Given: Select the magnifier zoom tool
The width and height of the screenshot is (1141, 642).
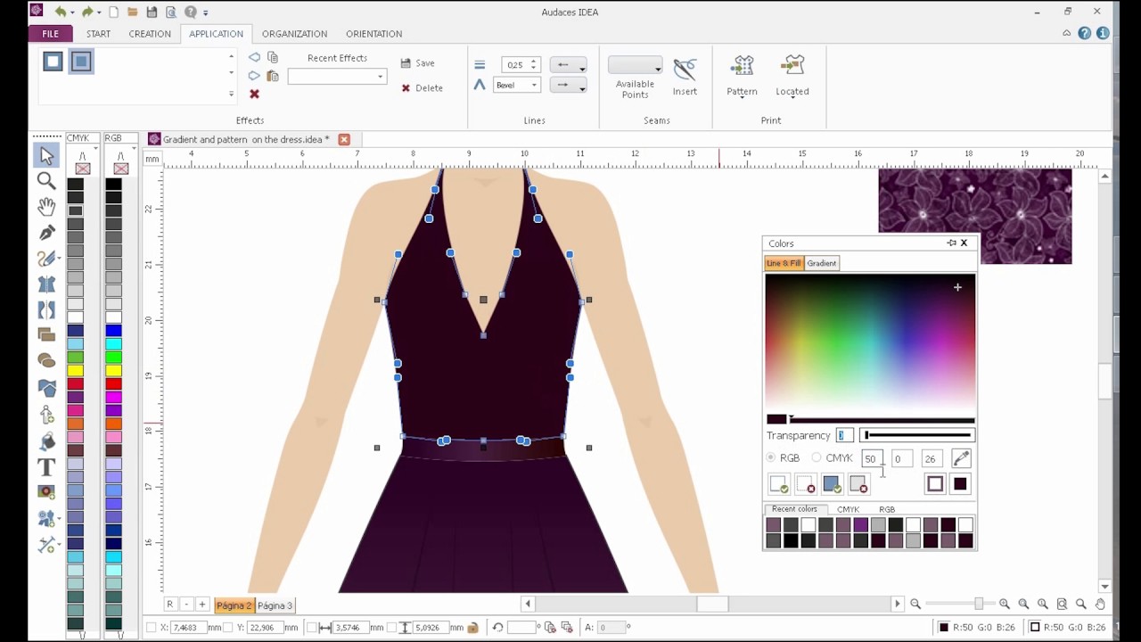Looking at the screenshot, I should pos(46,181).
